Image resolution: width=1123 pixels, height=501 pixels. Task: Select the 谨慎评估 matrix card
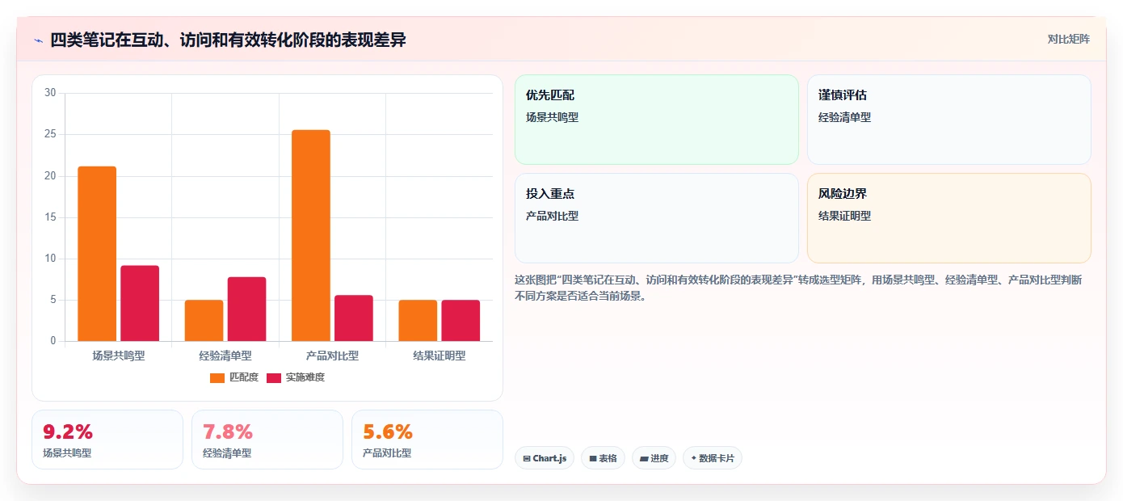point(949,120)
